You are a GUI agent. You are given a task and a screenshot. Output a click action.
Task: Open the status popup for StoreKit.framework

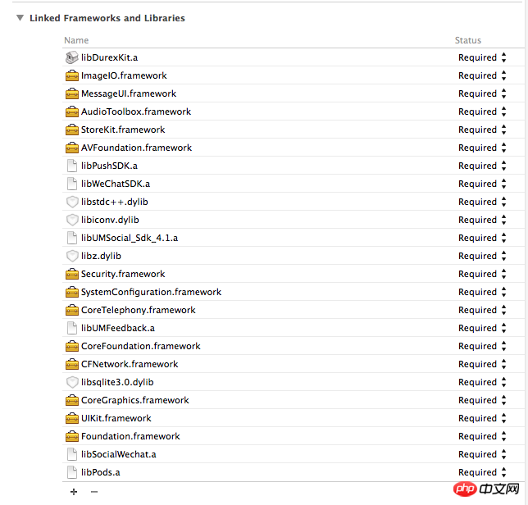click(x=482, y=130)
